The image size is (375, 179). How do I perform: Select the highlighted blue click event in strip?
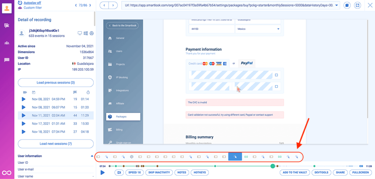point(235,157)
